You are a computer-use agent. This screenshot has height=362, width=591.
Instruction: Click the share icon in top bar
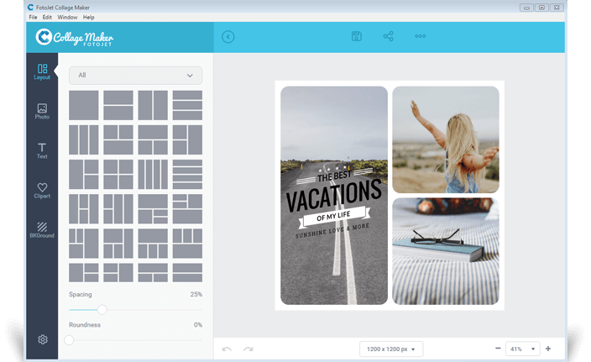click(388, 36)
